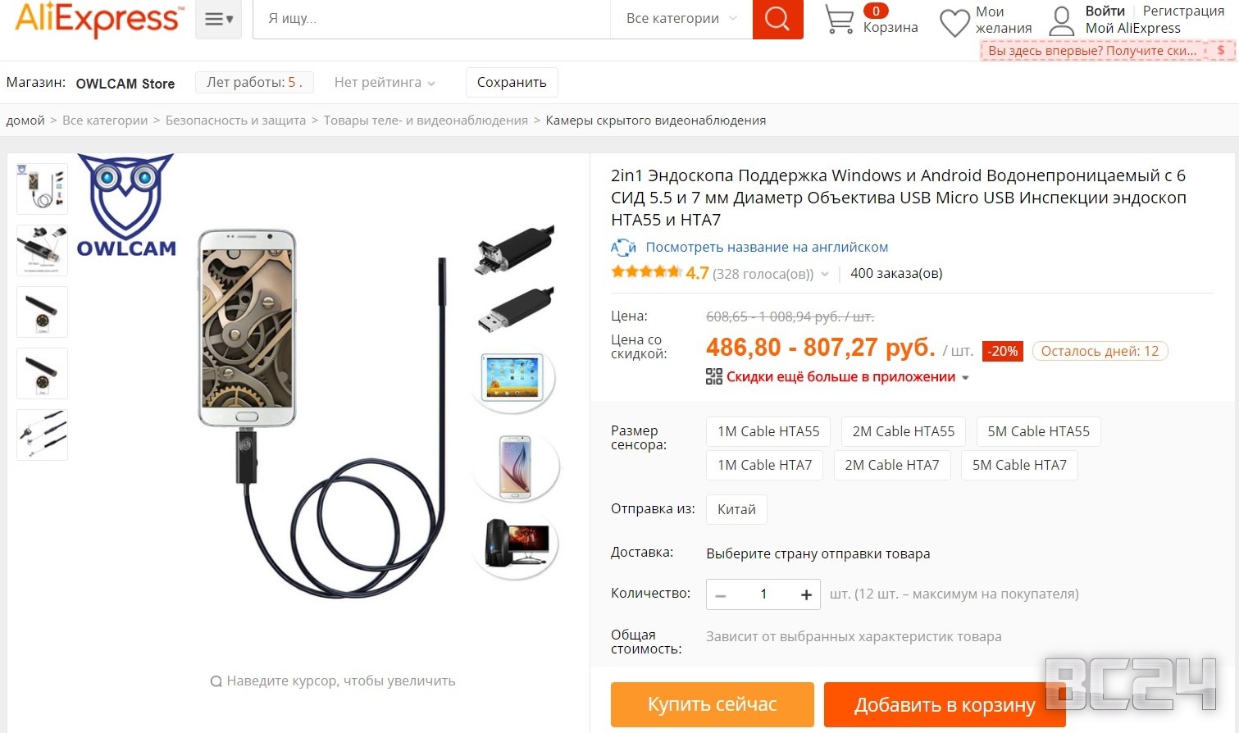The image size is (1239, 733).
Task: Choose the 5M Cable HTA7 option
Action: 1019,466
